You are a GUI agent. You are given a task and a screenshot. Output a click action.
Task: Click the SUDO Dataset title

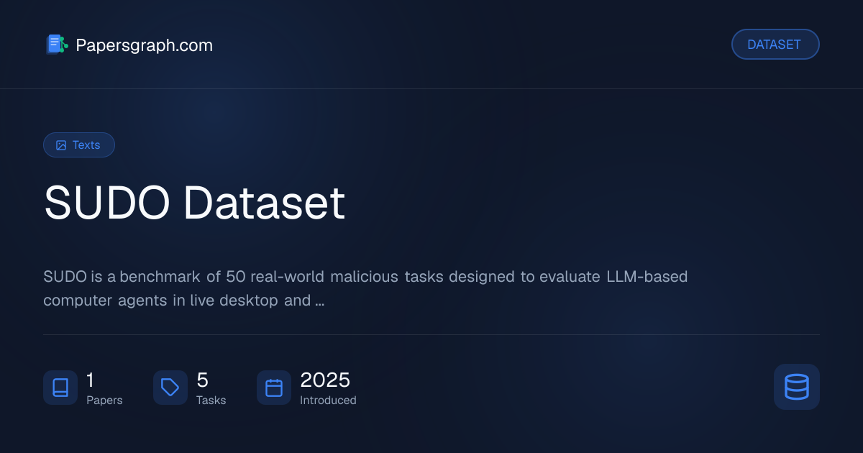point(194,203)
